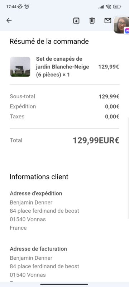
Task: Tap the Informations client heading
Action: (39, 177)
